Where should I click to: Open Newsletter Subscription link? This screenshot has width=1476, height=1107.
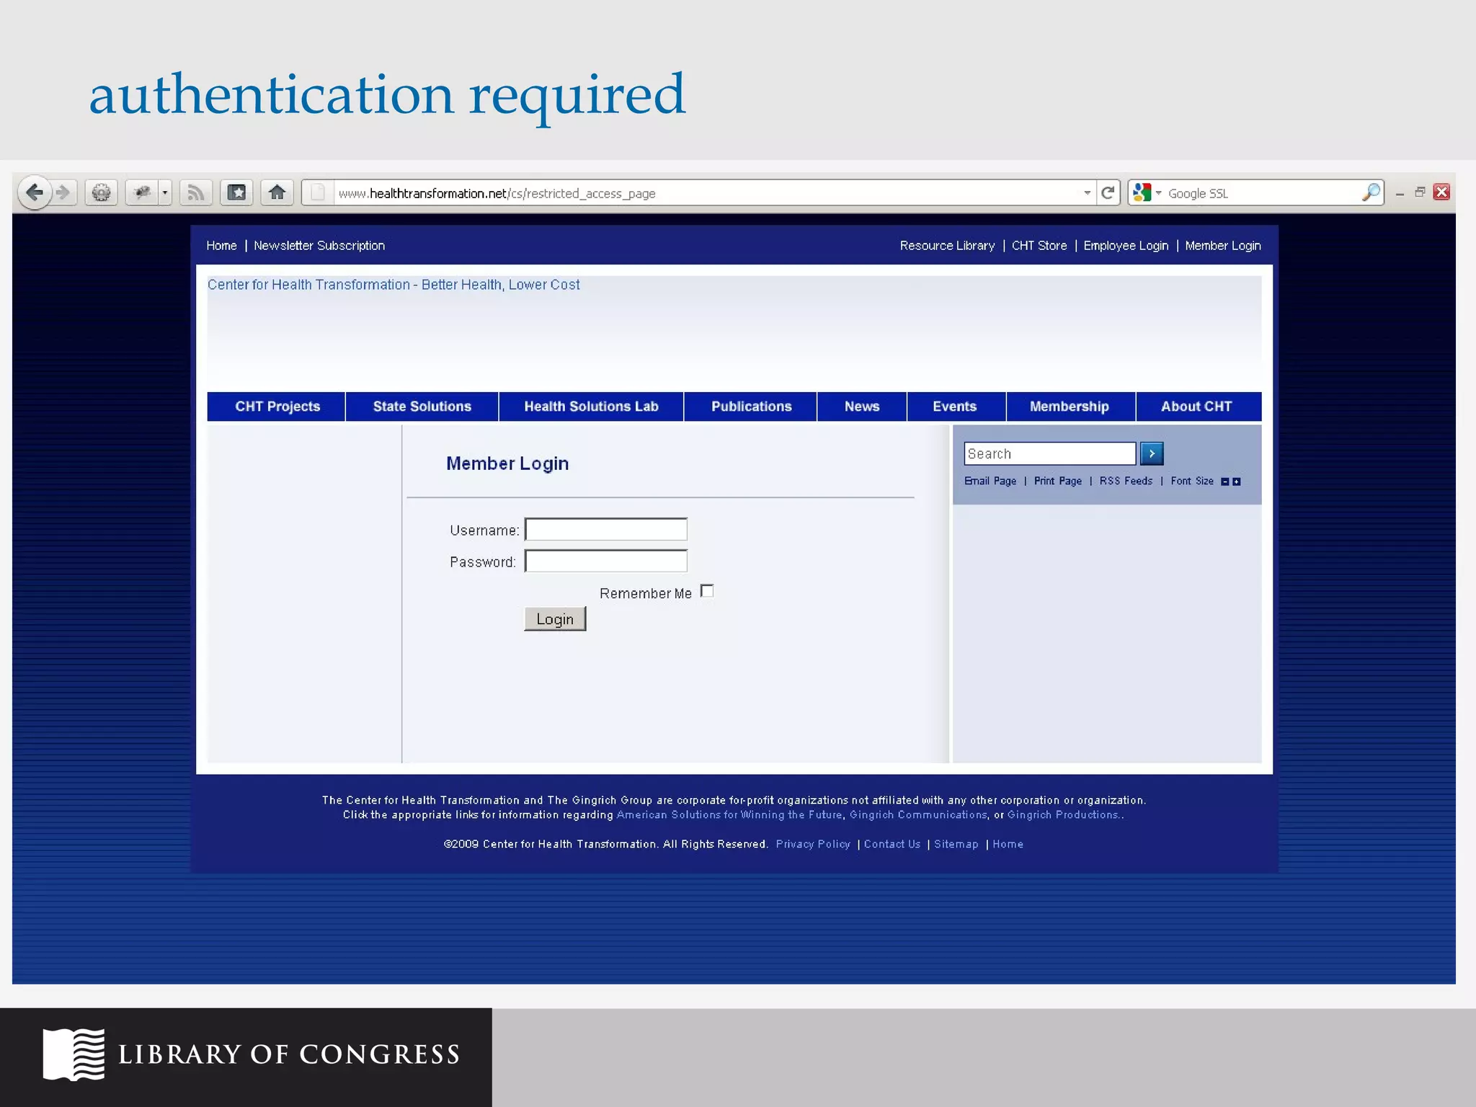(x=319, y=246)
